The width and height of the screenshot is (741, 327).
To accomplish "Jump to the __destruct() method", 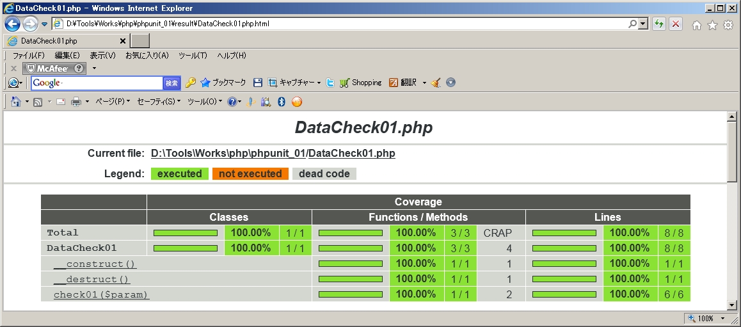I will click(x=92, y=279).
